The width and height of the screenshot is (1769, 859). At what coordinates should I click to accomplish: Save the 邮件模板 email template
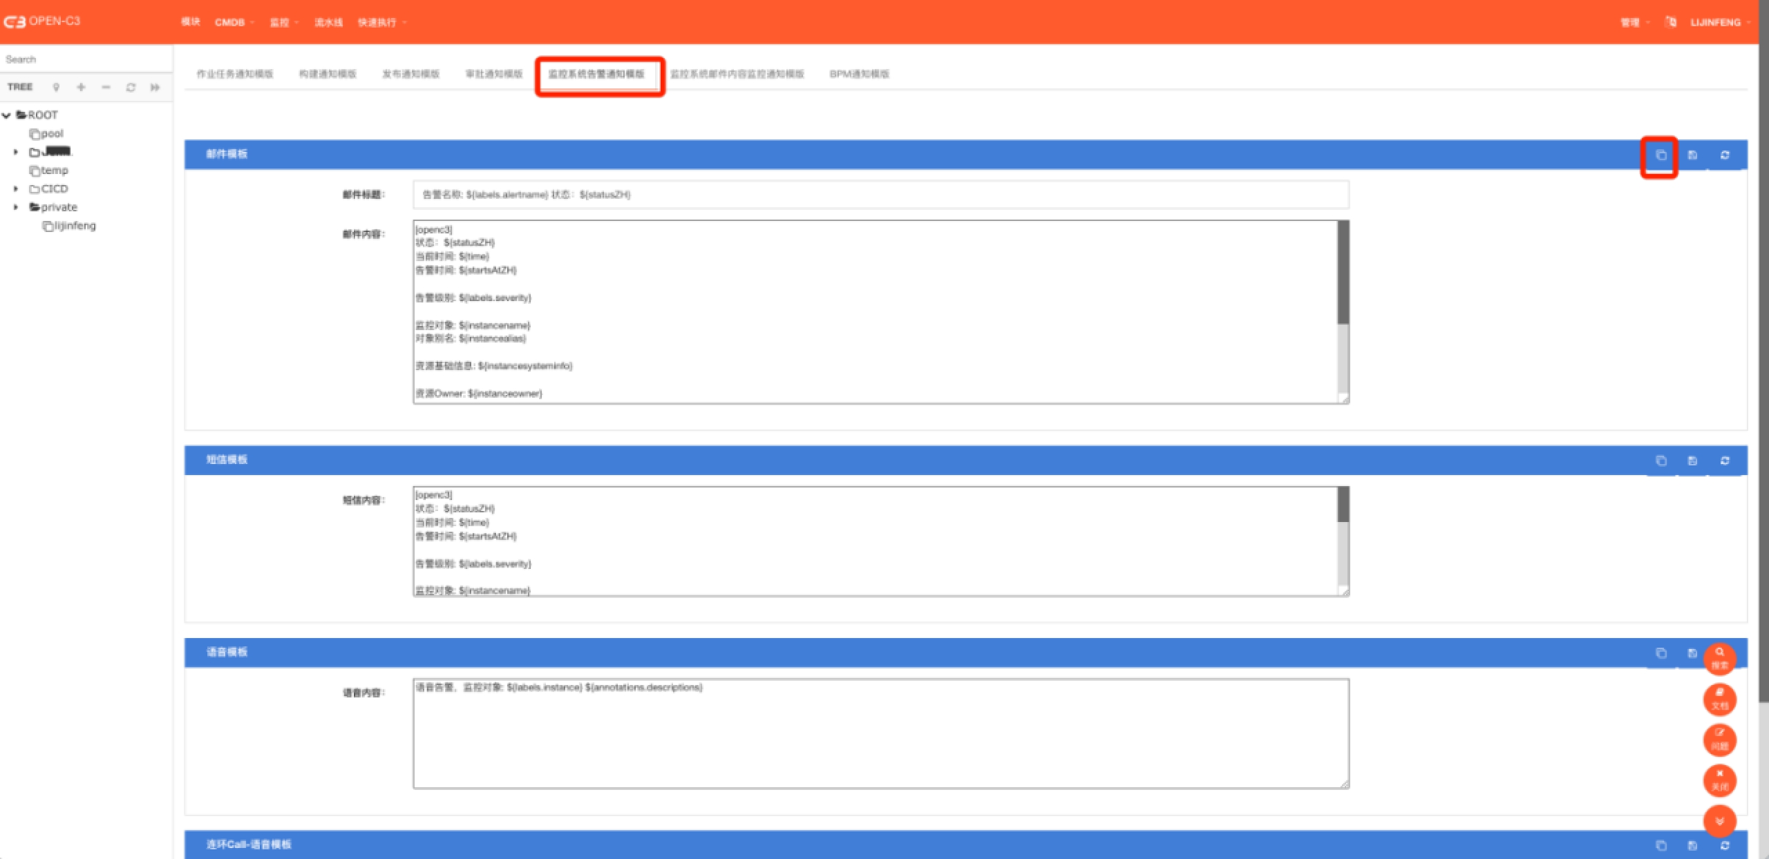1692,155
